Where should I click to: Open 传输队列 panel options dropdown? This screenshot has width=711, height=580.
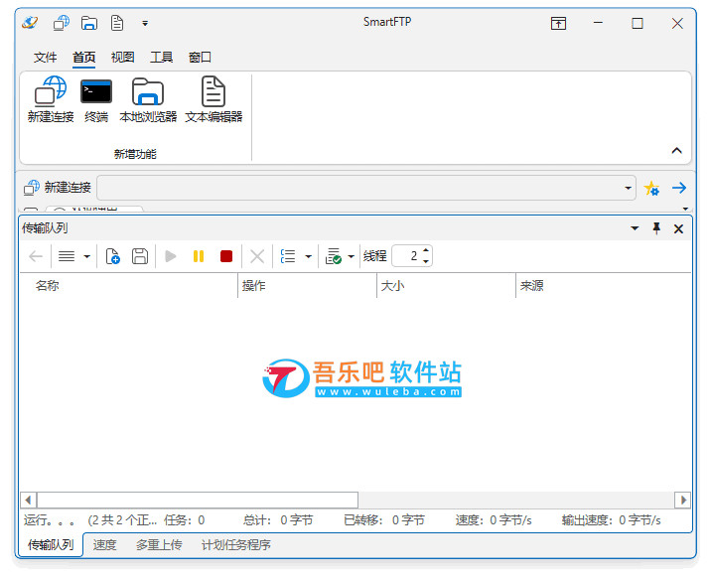click(x=635, y=228)
